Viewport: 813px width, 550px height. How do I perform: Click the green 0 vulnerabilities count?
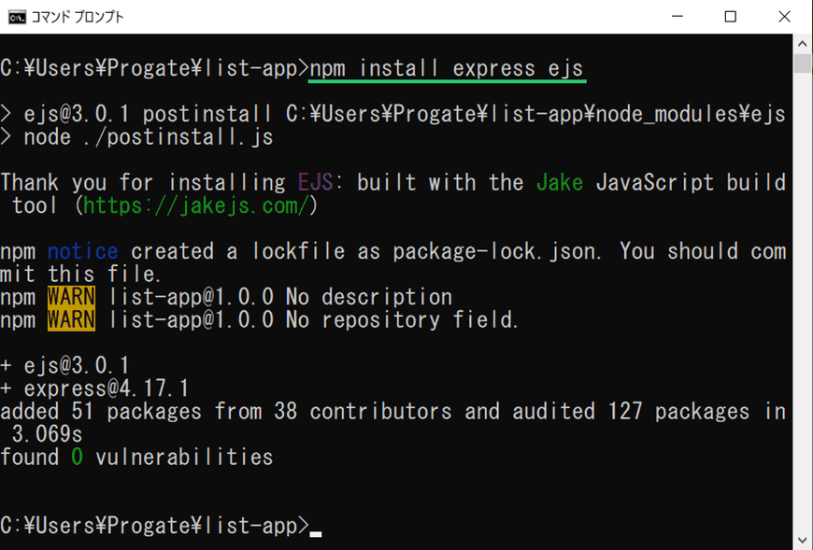click(x=77, y=458)
